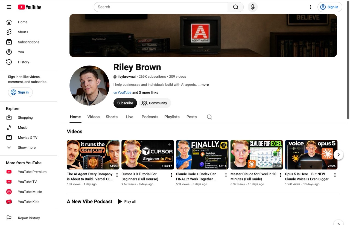Go to Home in sidebar
The image size is (350, 225).
(29, 22)
